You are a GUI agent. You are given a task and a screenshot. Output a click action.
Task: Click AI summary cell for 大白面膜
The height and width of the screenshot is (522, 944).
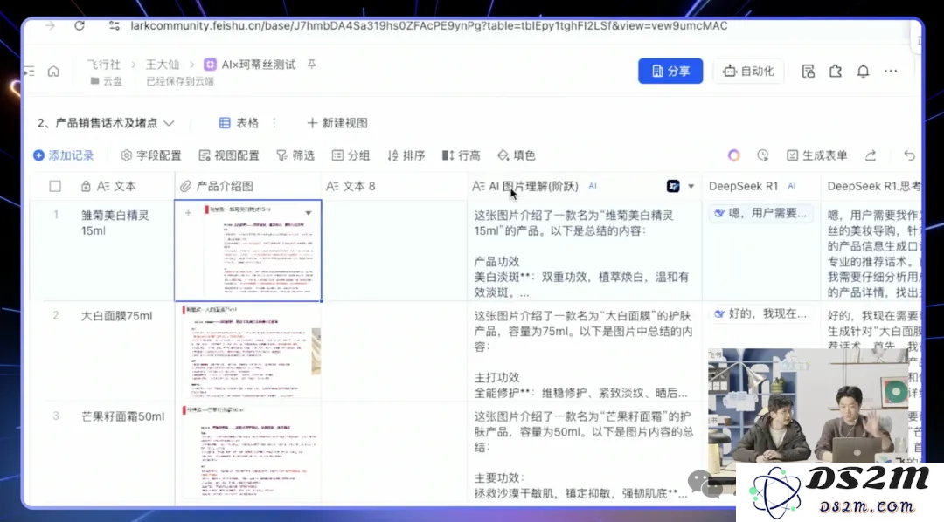tap(584, 351)
